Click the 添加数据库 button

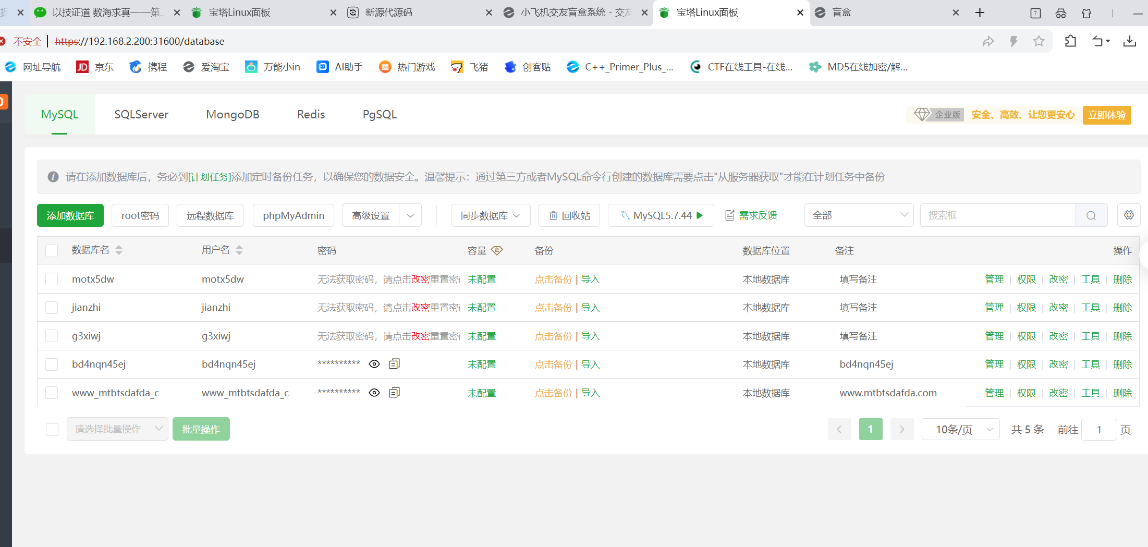(70, 215)
